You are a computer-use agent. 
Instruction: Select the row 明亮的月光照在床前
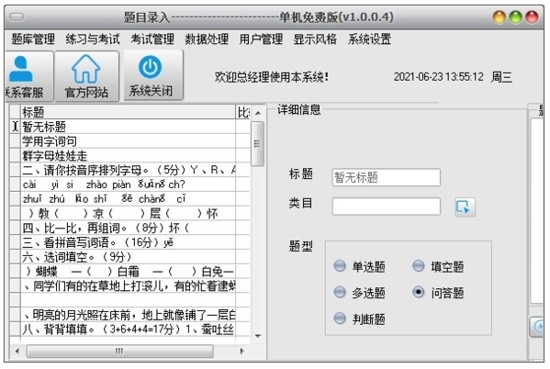point(128,315)
